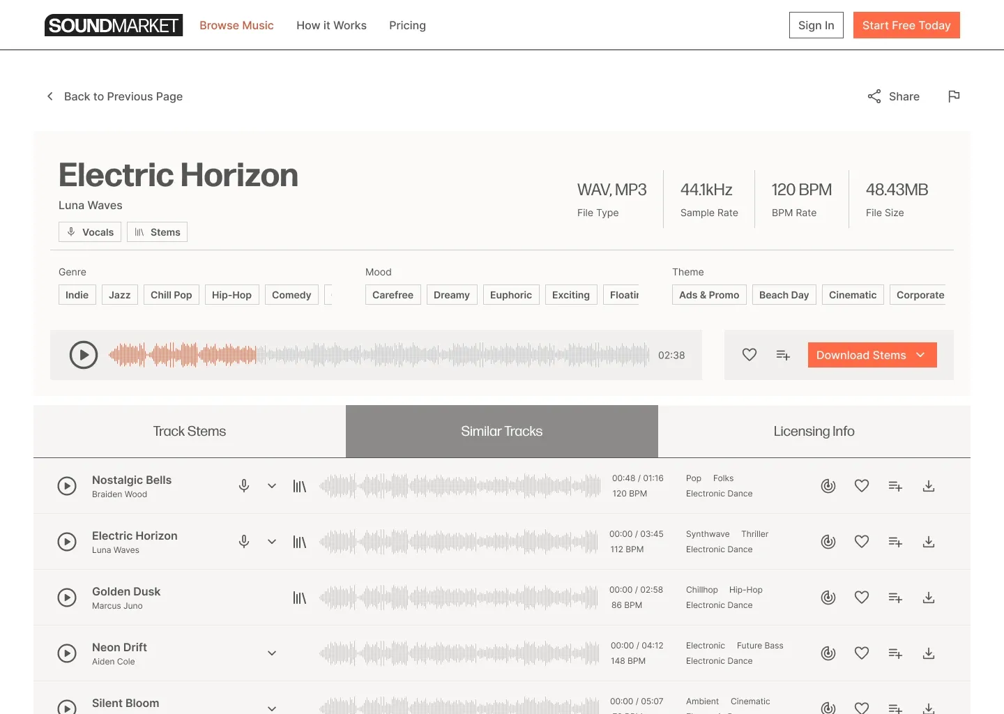Select the Similar Tracks tab

click(502, 431)
